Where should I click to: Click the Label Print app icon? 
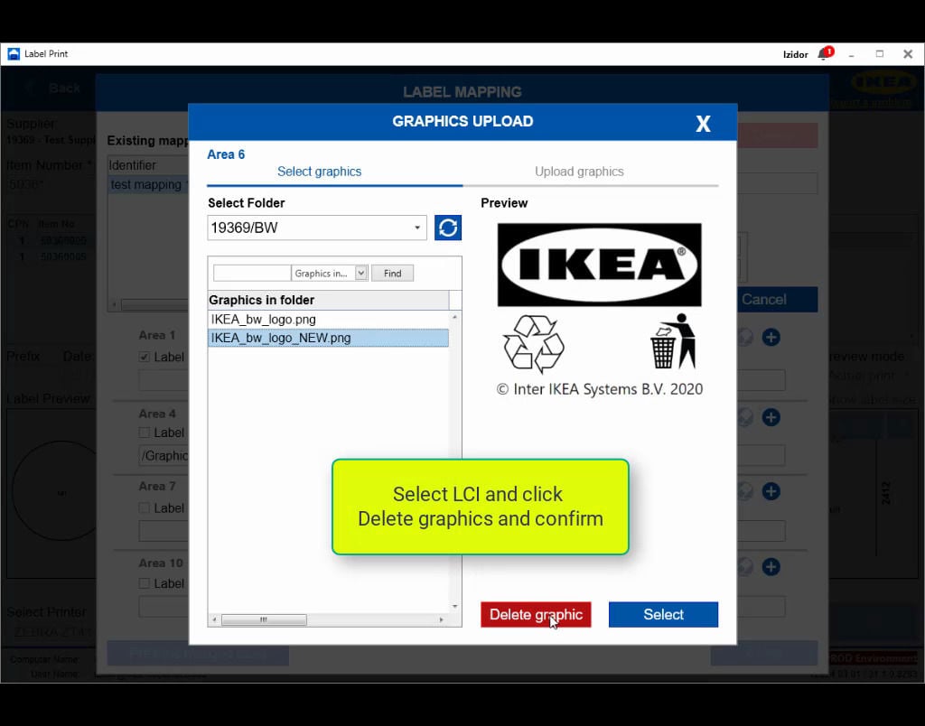pyautogui.click(x=13, y=53)
